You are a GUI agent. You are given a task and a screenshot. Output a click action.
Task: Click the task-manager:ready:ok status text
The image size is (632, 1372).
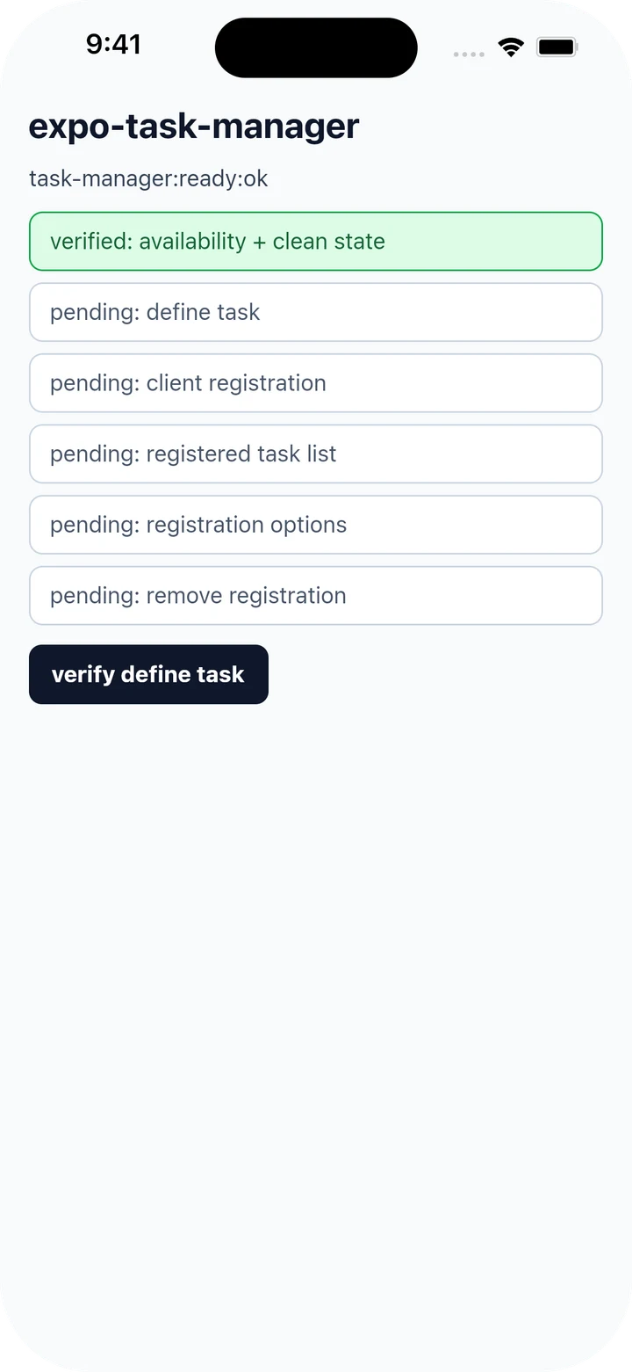[148, 178]
